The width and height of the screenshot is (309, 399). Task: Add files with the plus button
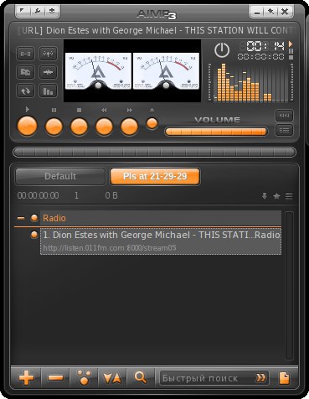pos(26,378)
